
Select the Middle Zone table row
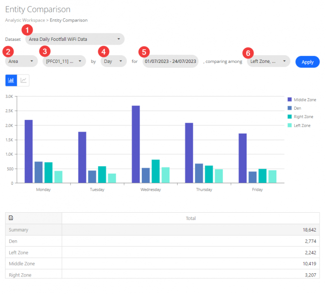(163, 264)
